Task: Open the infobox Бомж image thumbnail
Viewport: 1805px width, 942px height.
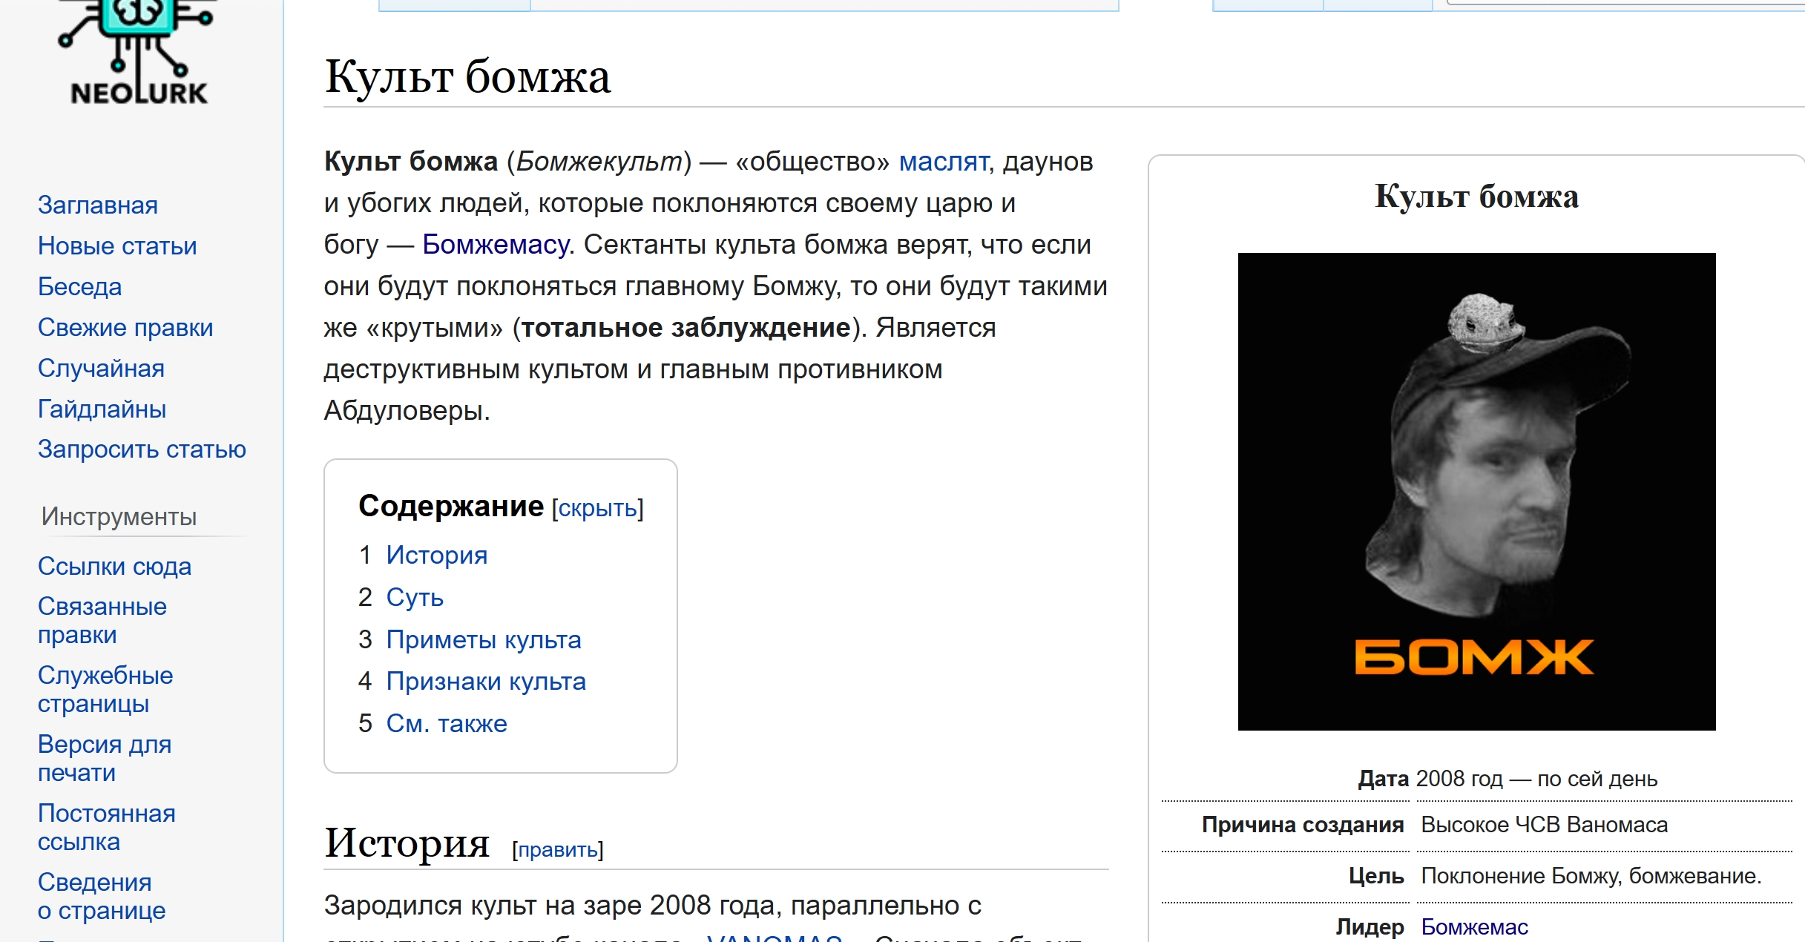Action: pos(1476,491)
